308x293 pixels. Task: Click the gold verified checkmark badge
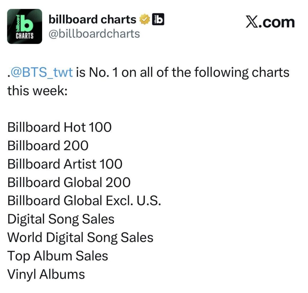[145, 20]
